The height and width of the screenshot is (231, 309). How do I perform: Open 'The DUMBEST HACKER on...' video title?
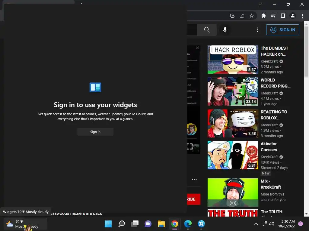coord(274,51)
